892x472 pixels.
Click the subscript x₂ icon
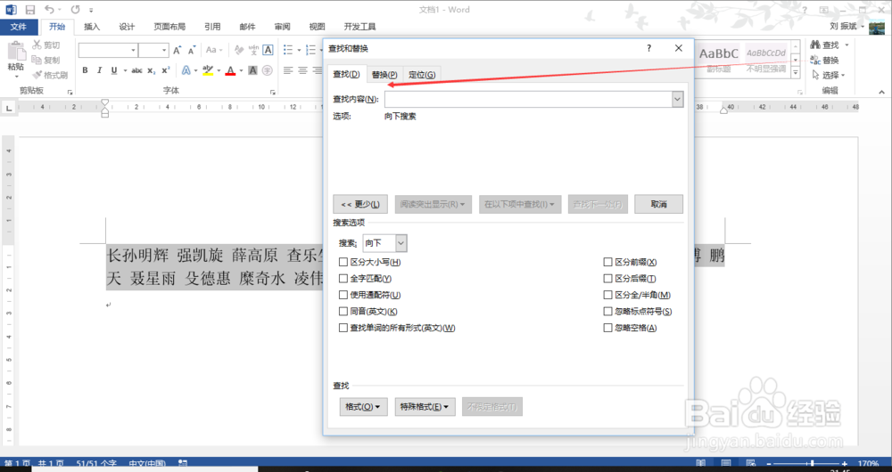click(152, 70)
